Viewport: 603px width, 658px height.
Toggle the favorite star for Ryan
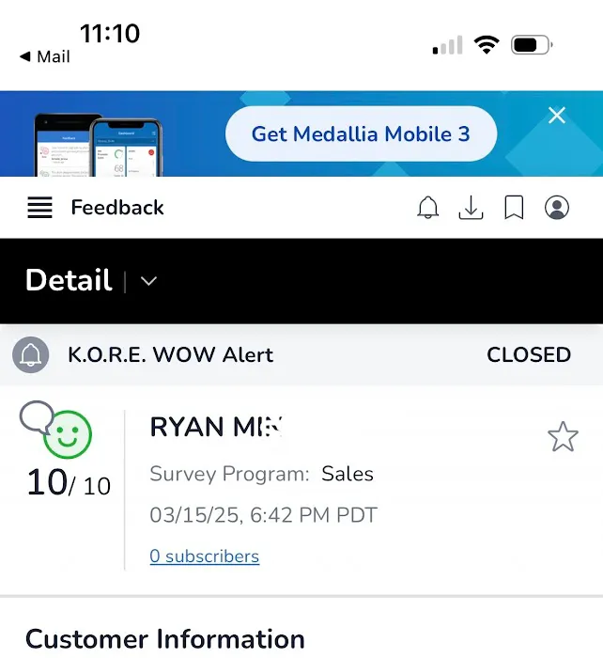click(x=563, y=437)
